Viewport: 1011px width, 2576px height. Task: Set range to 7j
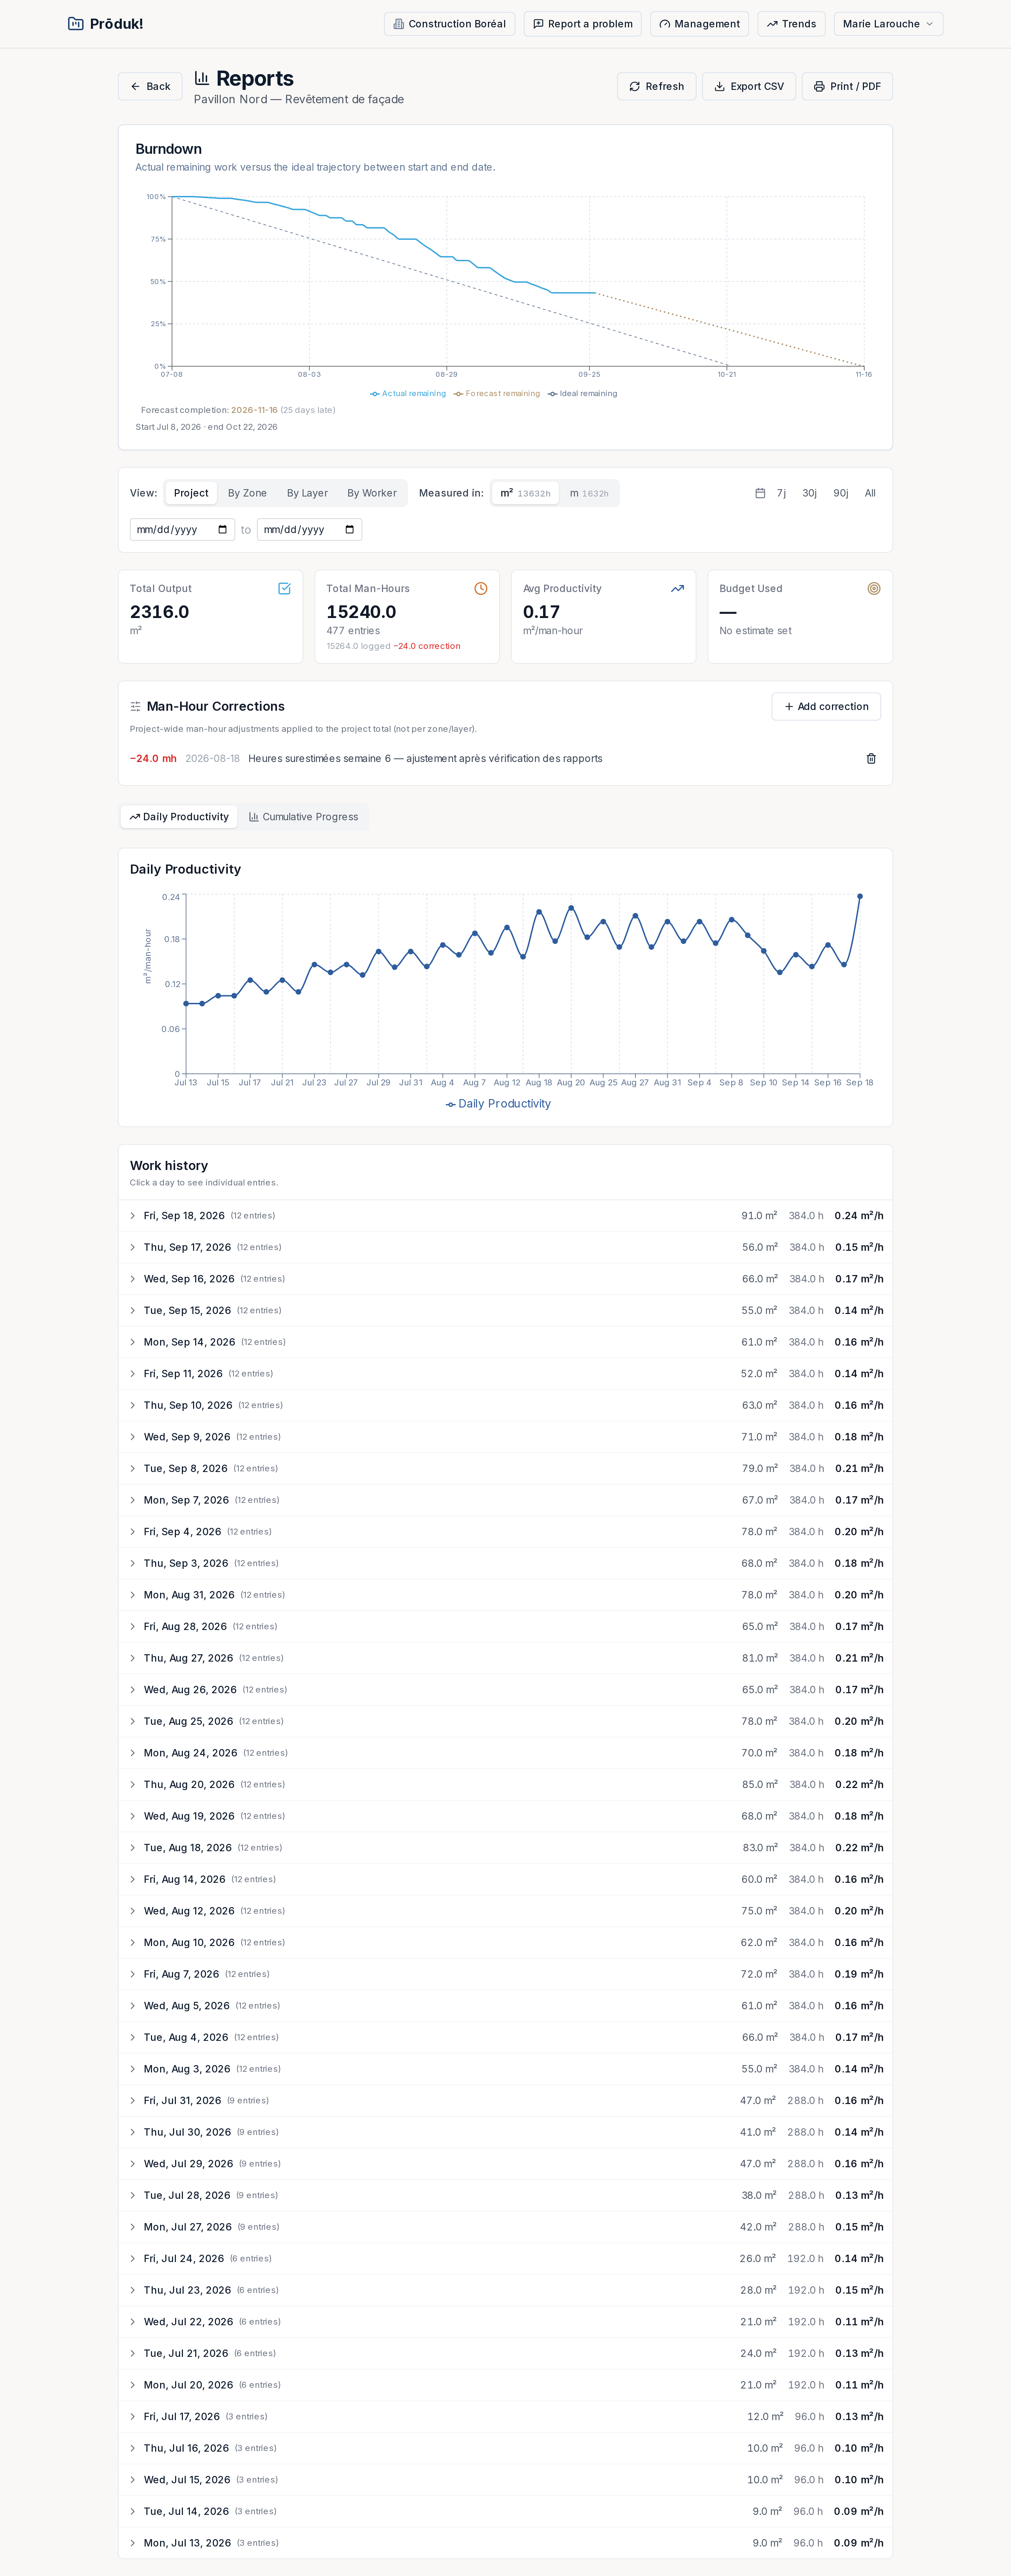(x=781, y=493)
